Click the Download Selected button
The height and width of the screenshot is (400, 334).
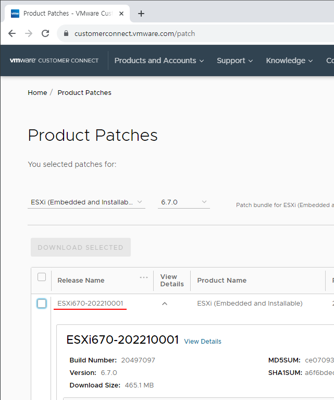[x=81, y=247]
